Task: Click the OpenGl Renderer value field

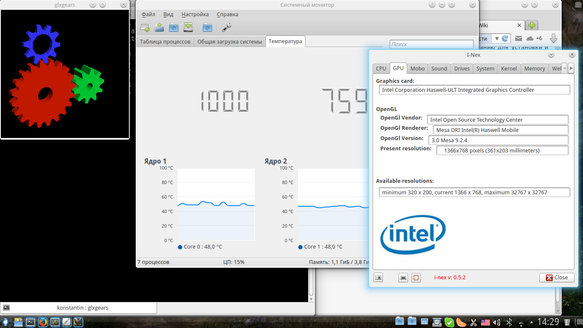Action: click(501, 130)
